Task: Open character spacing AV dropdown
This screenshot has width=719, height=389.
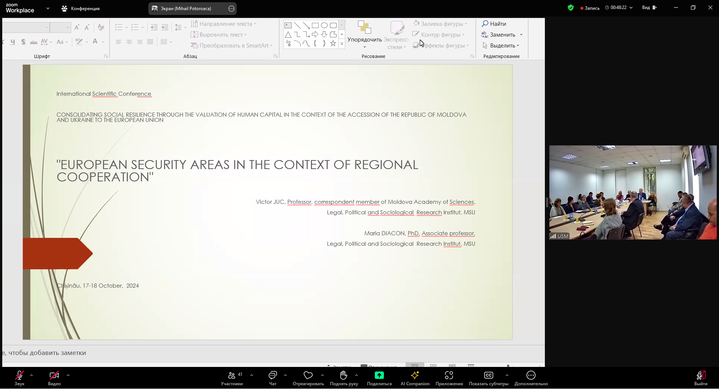Action: (46, 42)
